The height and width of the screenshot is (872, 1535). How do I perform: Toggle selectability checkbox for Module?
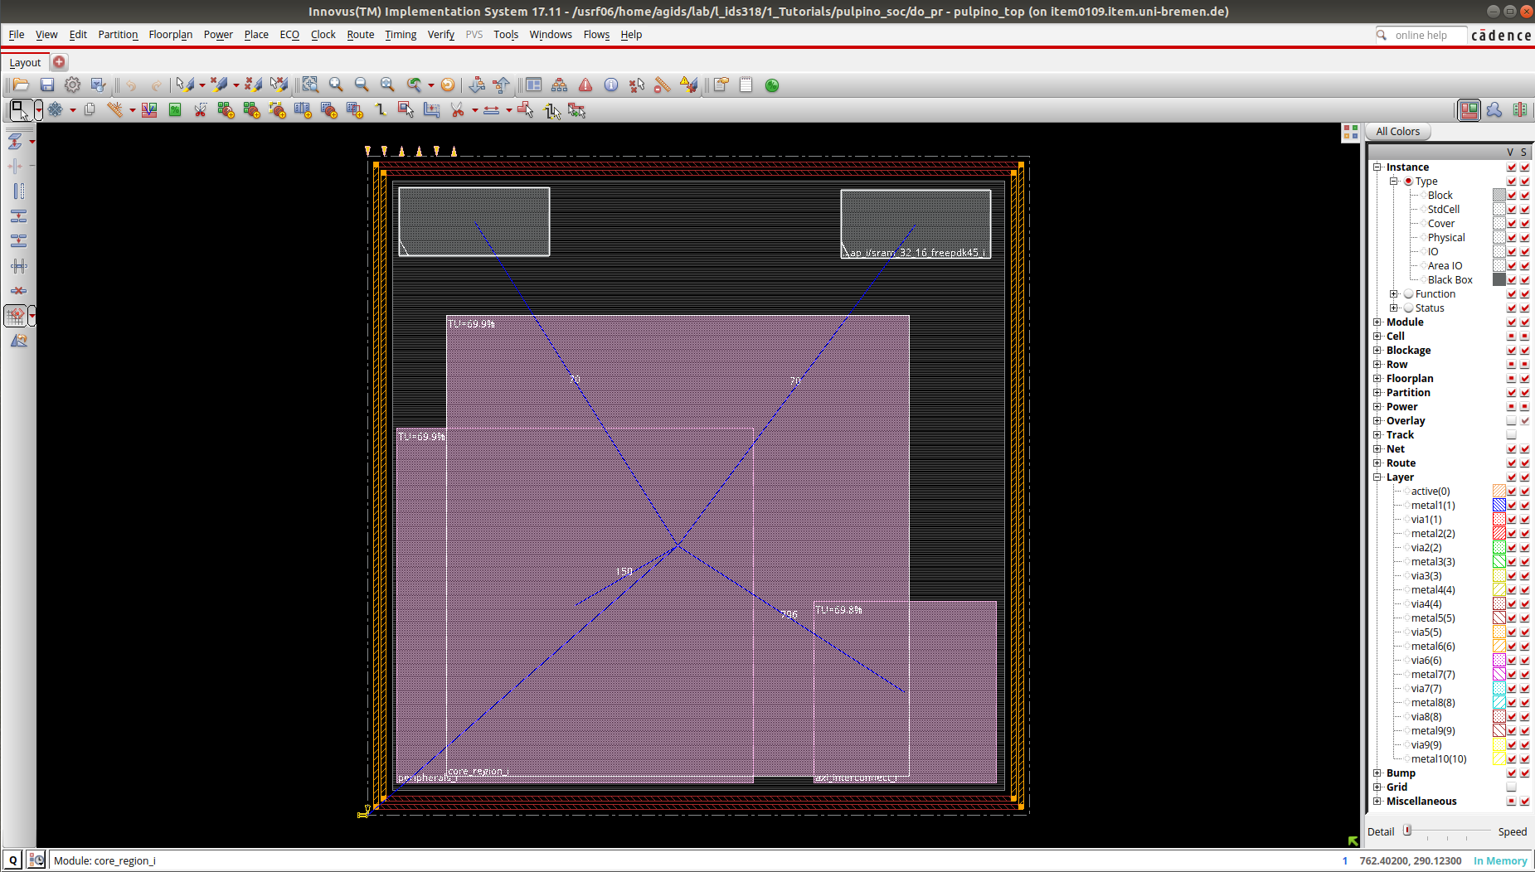(1525, 322)
